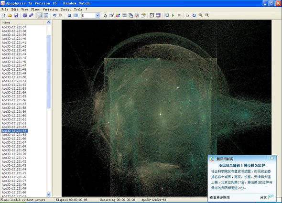Screen dimensions: 282x203
Task: Click the scroll down arrow in flame list
Action: [49, 194]
